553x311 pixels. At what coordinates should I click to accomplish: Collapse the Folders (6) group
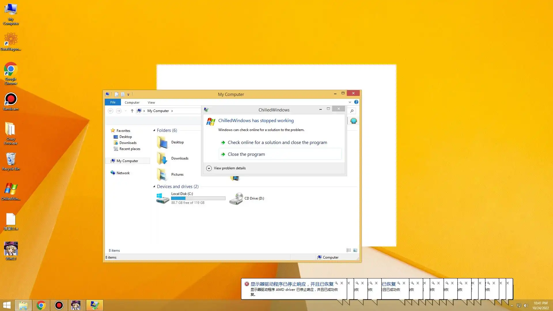click(x=154, y=130)
